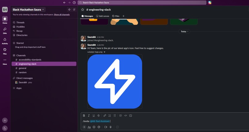This screenshot has height=132, width=249.
Task: Toggle the Aa formatting toolbar visibility
Action: pyautogui.click(x=89, y=127)
